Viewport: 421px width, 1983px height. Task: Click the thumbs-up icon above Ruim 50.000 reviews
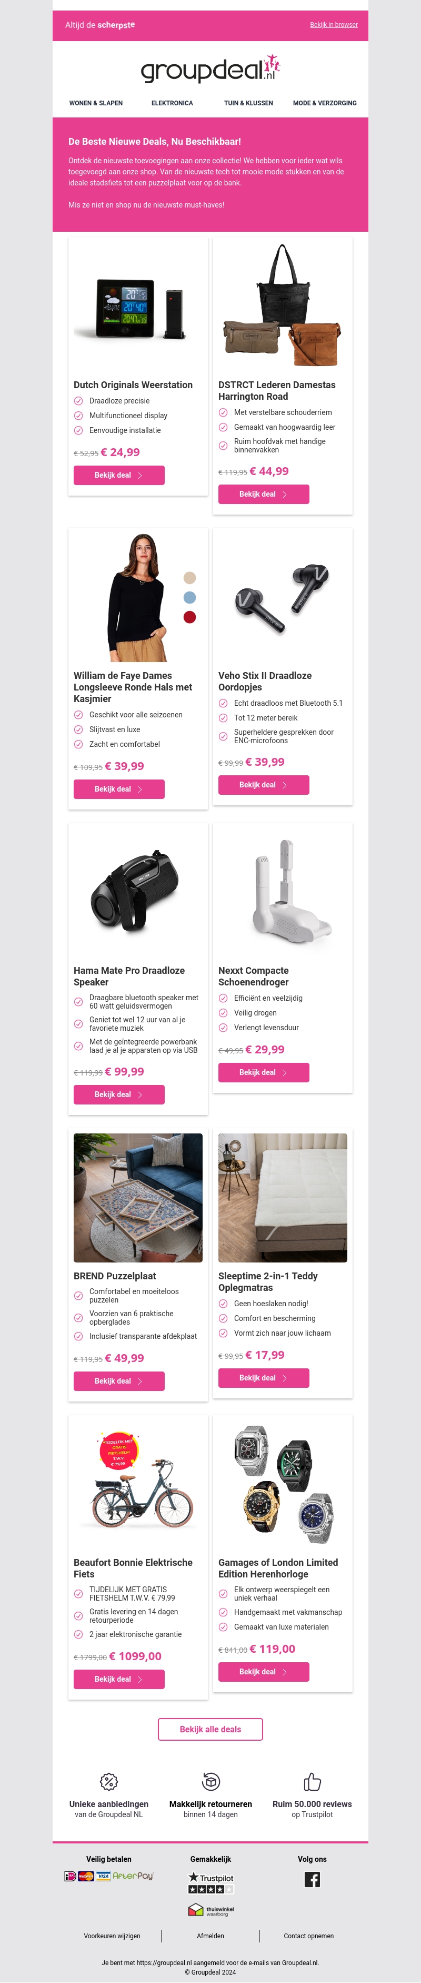(x=312, y=1781)
